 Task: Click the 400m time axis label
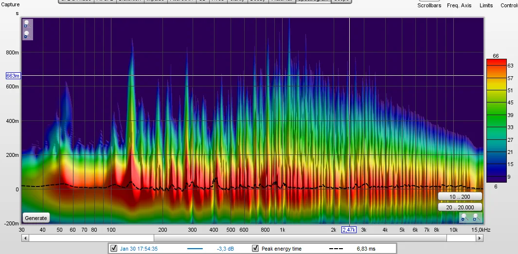click(x=13, y=121)
